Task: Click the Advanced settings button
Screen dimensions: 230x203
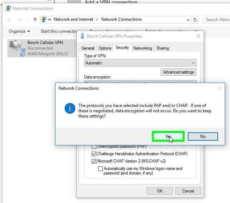Action: [x=179, y=72]
